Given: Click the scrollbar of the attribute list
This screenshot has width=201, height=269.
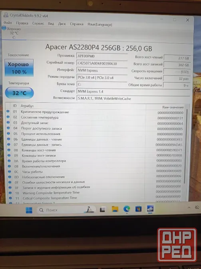Looking at the screenshot, I should point(185,146).
